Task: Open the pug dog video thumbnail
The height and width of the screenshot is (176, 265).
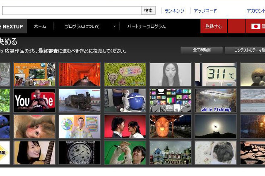Action: [x=216, y=153]
